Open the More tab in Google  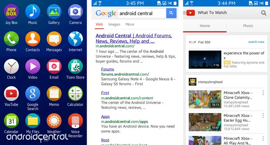[130, 24]
